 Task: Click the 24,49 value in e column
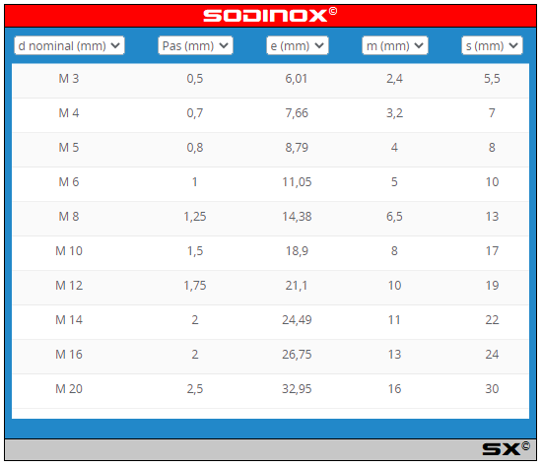coord(297,320)
